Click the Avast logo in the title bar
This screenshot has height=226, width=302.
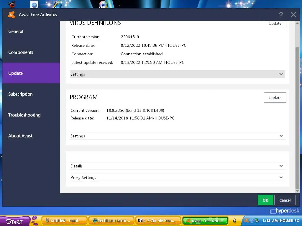(11, 15)
